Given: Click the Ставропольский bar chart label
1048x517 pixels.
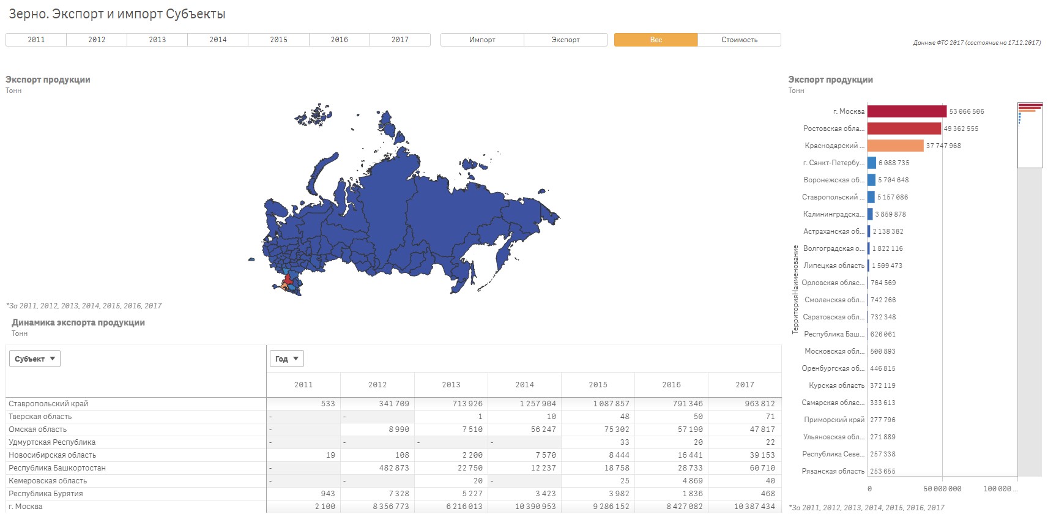Looking at the screenshot, I should click(x=833, y=197).
